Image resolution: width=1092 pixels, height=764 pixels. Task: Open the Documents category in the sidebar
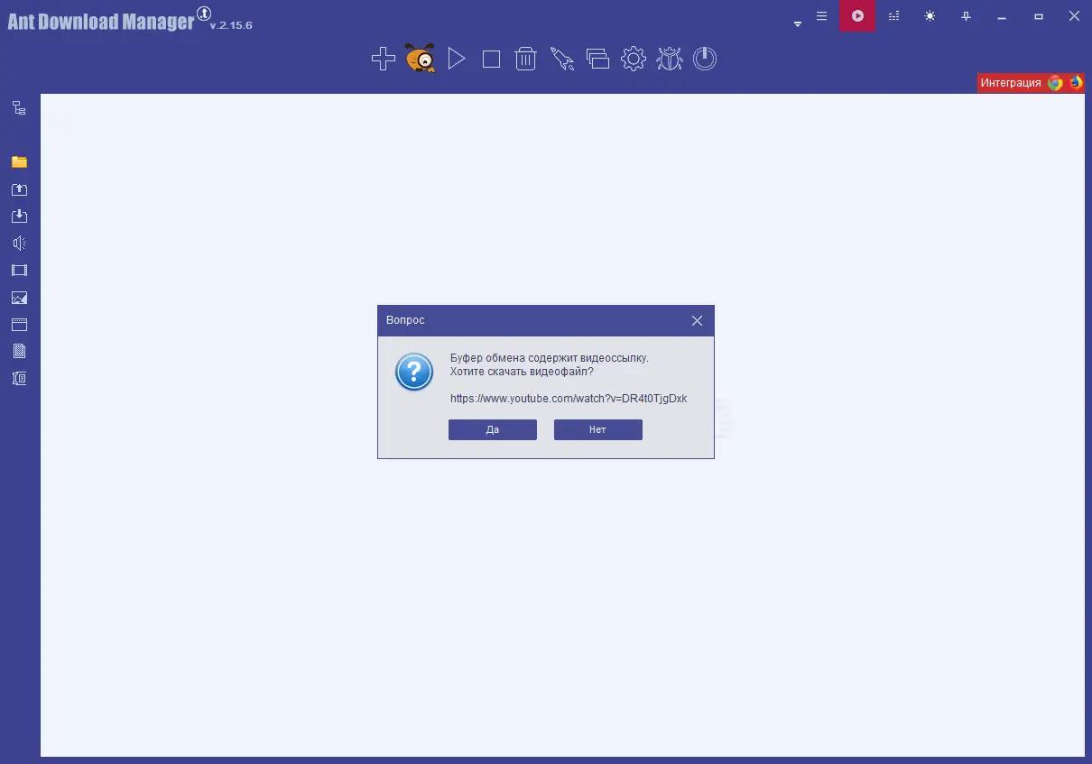tap(19, 351)
